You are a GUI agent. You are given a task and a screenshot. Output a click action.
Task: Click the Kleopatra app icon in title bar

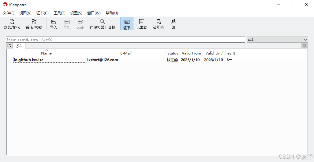click(x=5, y=5)
